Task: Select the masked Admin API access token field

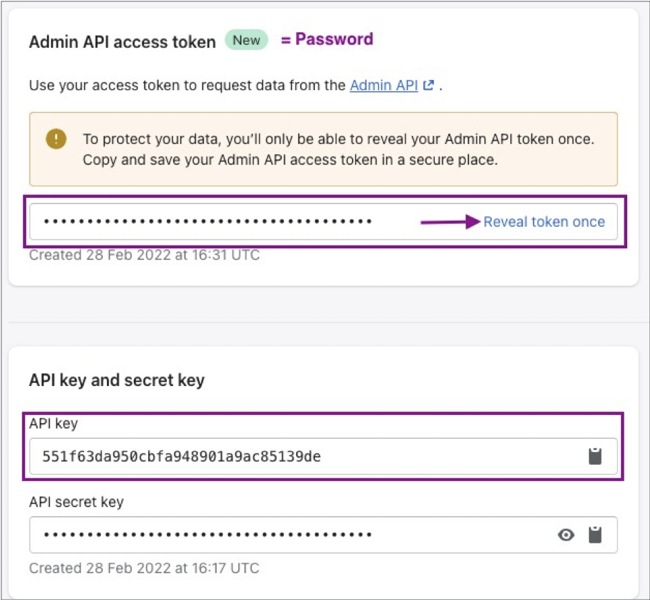Action: 324,222
